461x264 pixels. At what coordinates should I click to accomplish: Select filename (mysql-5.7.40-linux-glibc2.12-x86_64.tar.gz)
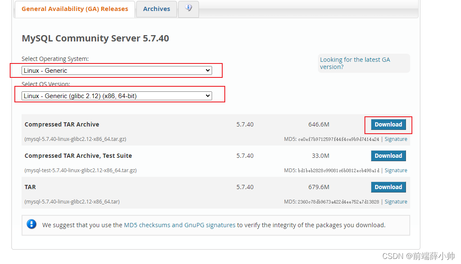[x=75, y=139]
